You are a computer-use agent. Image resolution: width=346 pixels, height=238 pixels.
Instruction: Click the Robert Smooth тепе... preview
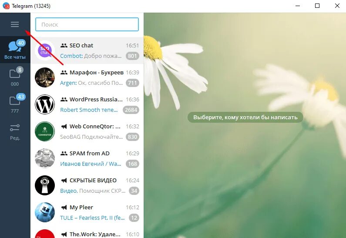coord(89,110)
